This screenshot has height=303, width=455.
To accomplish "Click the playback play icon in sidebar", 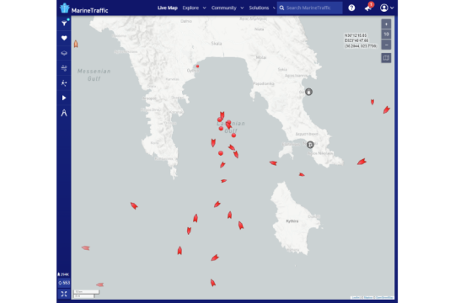I will click(64, 98).
